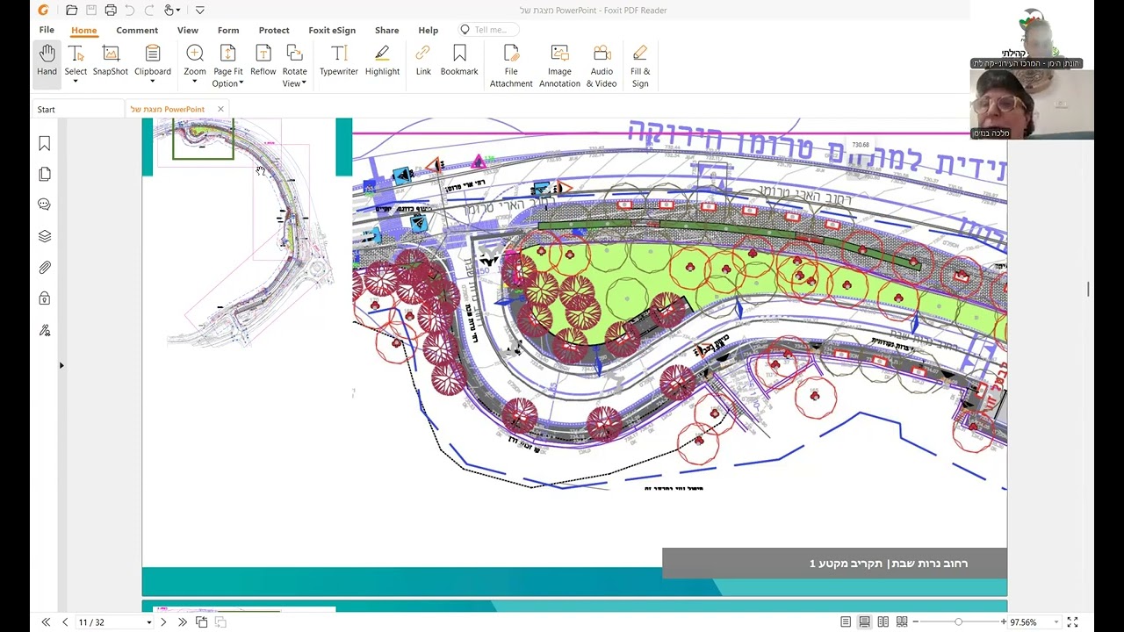Open the Comments side panel
1124x632 pixels.
click(45, 205)
